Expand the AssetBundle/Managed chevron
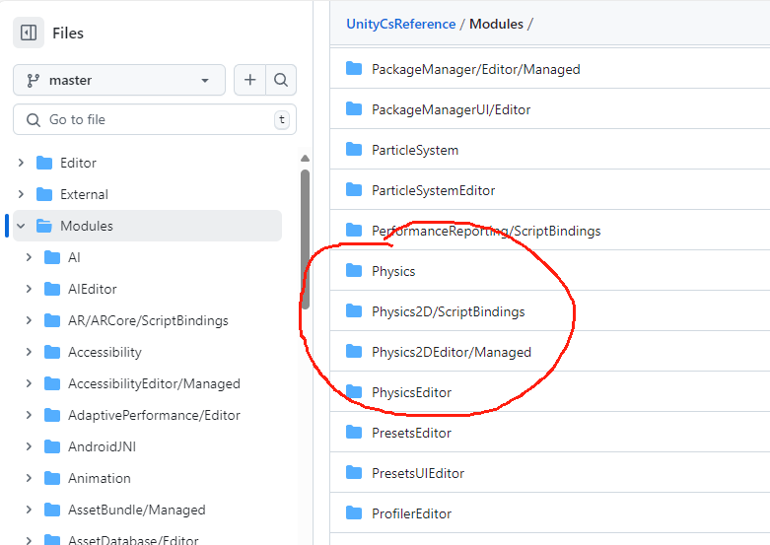This screenshot has height=545, width=770. coord(29,510)
